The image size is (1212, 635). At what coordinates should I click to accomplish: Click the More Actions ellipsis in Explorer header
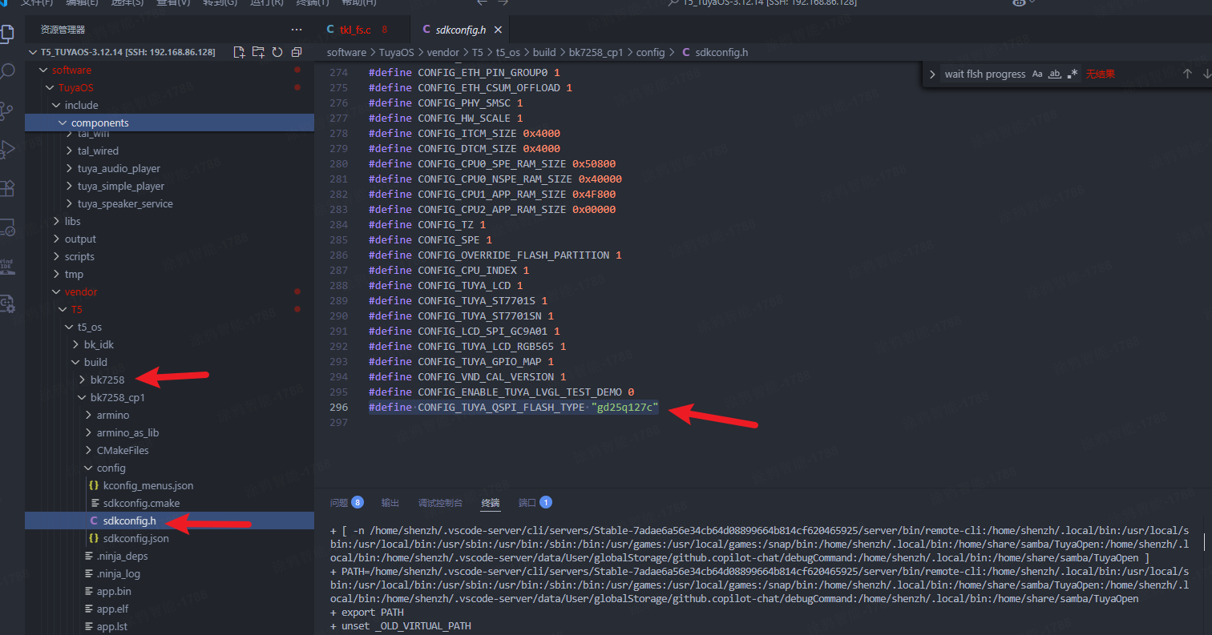[x=297, y=30]
